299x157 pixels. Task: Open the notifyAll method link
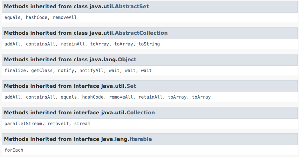tap(91, 70)
